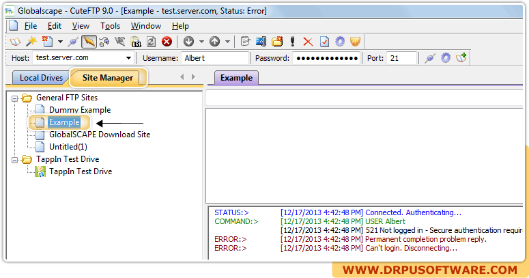Select the General FTP Sites folder
Image resolution: width=529 pixels, height=278 pixels.
pyautogui.click(x=67, y=98)
